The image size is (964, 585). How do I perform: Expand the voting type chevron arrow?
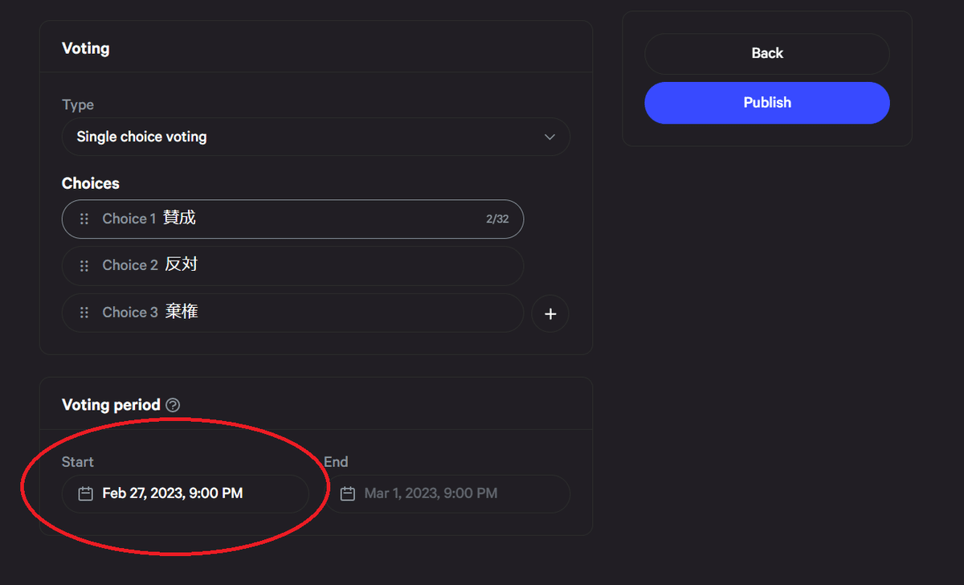click(x=549, y=137)
